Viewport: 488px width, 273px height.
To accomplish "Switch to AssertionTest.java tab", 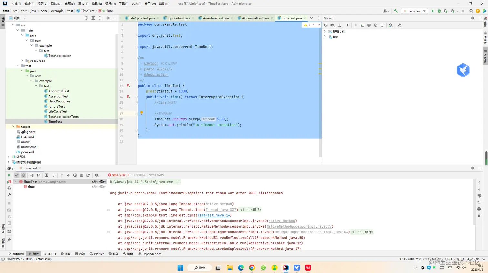I will coord(216,18).
